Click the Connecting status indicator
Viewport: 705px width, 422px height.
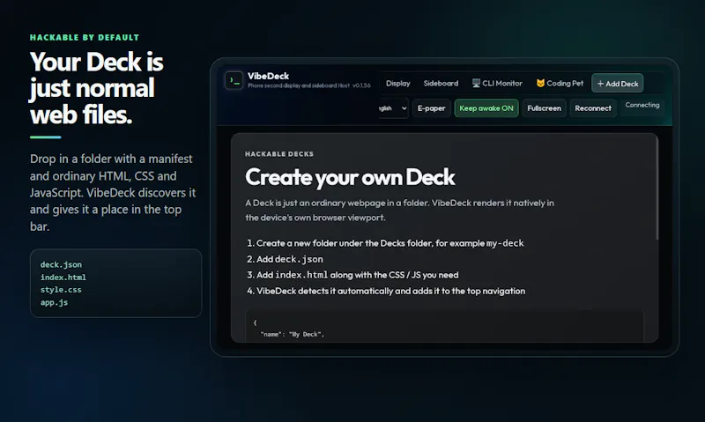coord(642,105)
